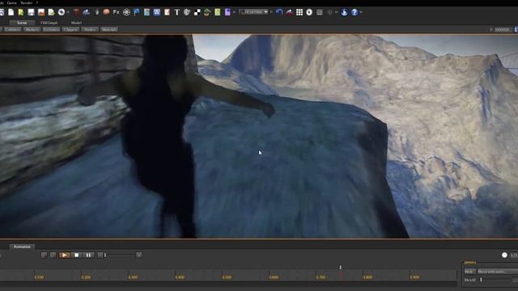This screenshot has width=518, height=291.
Task: Toggle the first checkered box before play
Action: (44, 255)
